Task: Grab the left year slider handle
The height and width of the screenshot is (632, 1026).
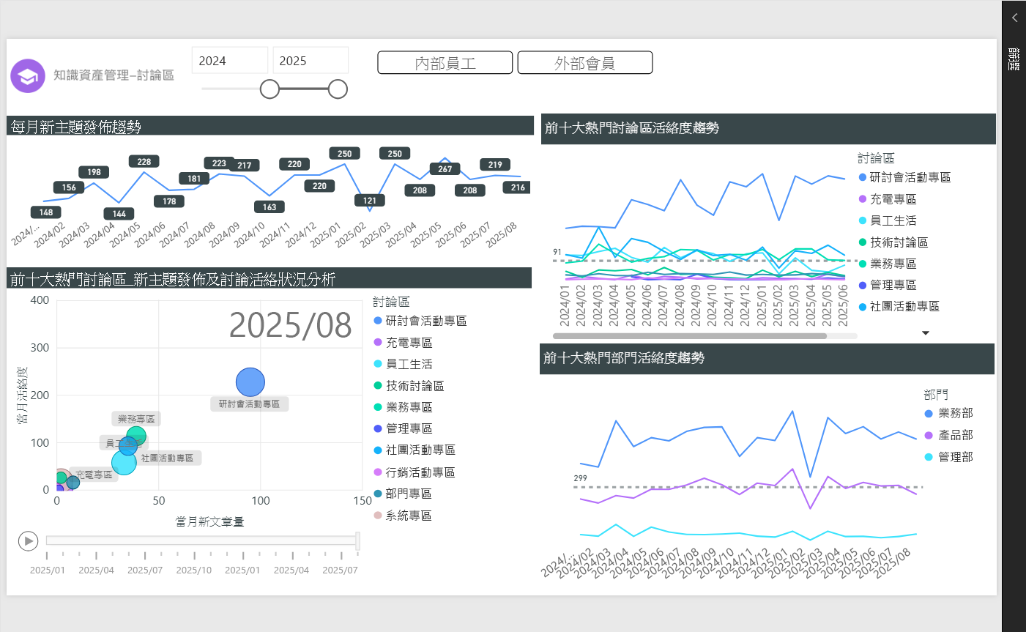Action: tap(269, 89)
